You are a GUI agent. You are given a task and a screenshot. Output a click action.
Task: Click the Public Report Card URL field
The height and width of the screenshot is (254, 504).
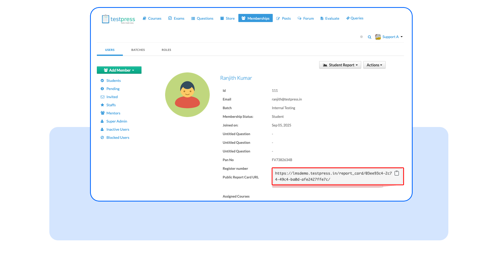pyautogui.click(x=333, y=176)
